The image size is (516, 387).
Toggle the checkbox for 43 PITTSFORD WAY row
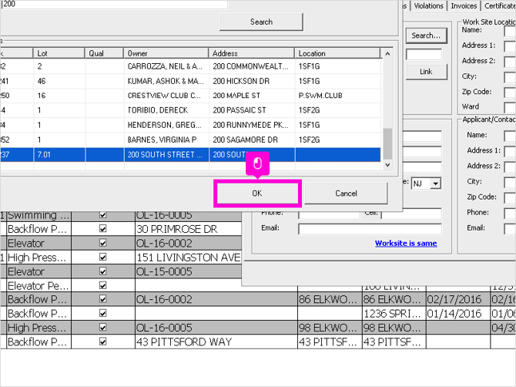[x=103, y=342]
